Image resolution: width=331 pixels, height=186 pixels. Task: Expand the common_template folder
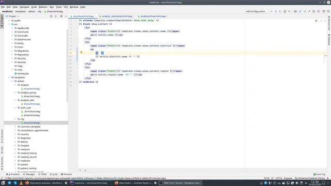coord(16,127)
